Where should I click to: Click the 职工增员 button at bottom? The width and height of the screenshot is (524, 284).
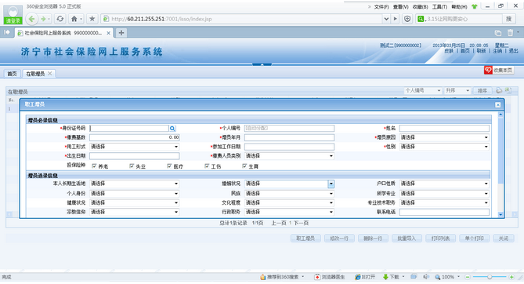305,238
